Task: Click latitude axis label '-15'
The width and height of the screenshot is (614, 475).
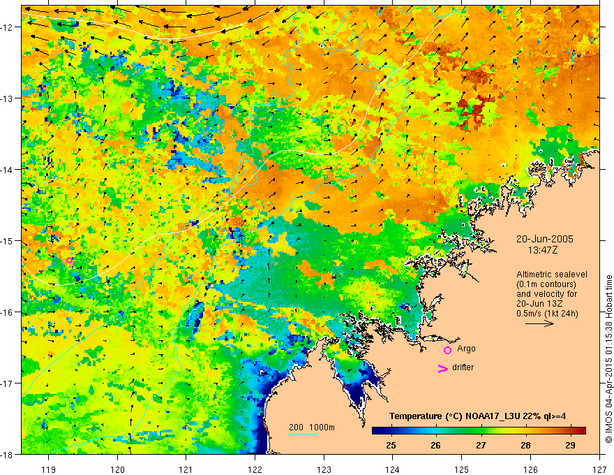Action: coord(8,240)
